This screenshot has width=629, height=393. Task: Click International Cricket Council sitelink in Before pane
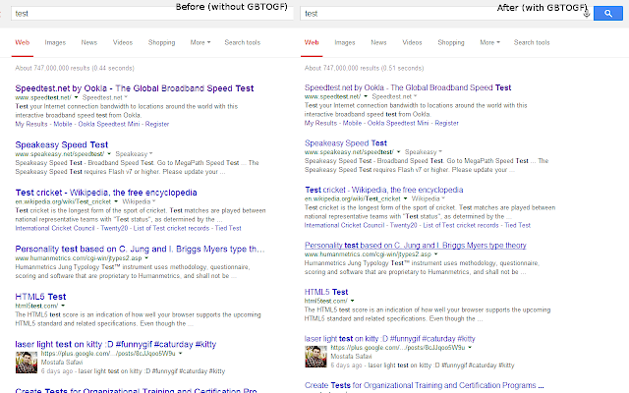55,228
